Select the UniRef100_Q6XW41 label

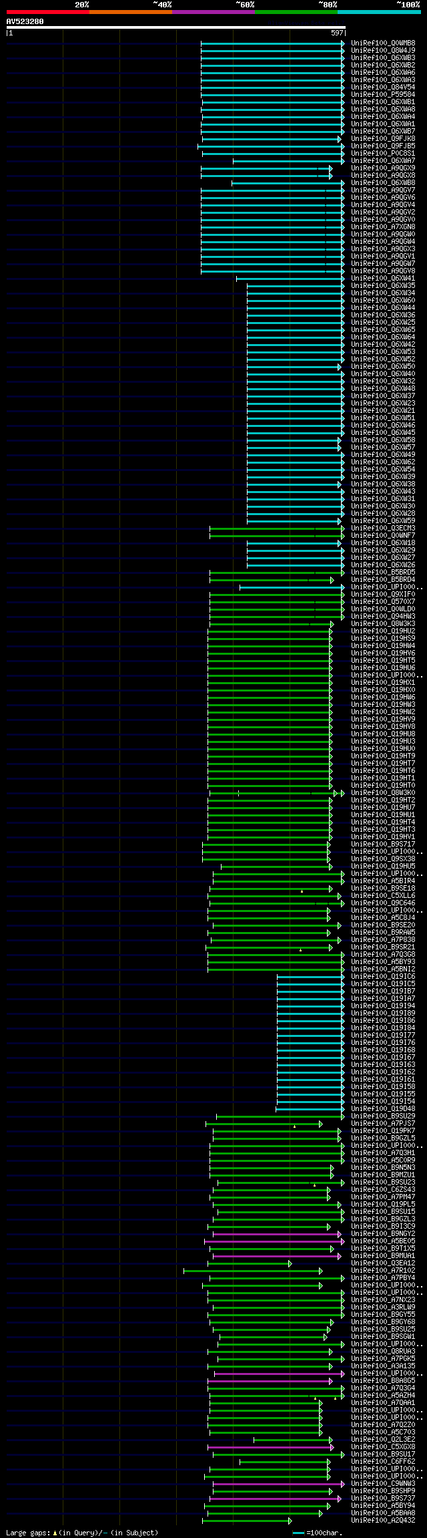click(x=383, y=279)
